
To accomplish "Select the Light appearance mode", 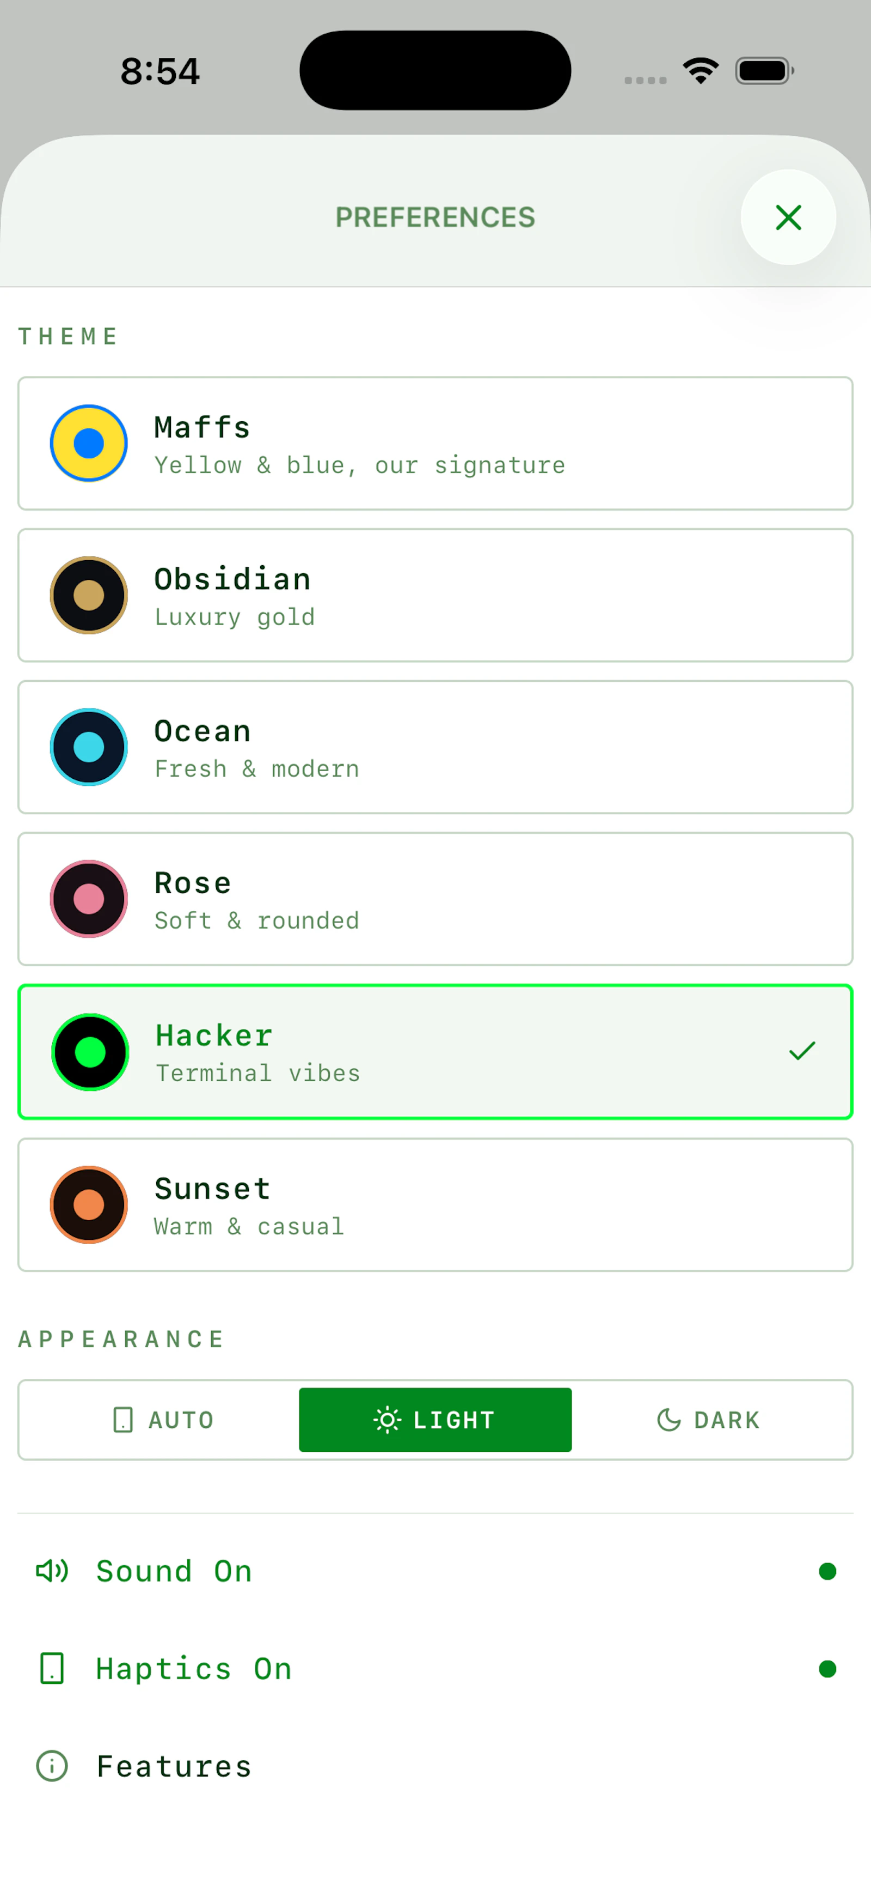I will click(x=435, y=1420).
